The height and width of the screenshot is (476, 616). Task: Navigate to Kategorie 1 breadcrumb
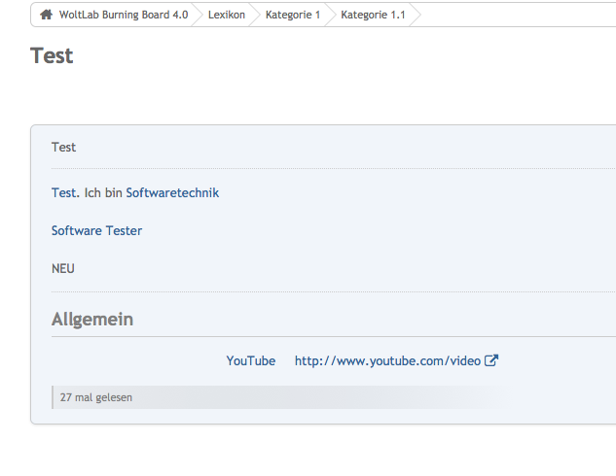tap(292, 15)
